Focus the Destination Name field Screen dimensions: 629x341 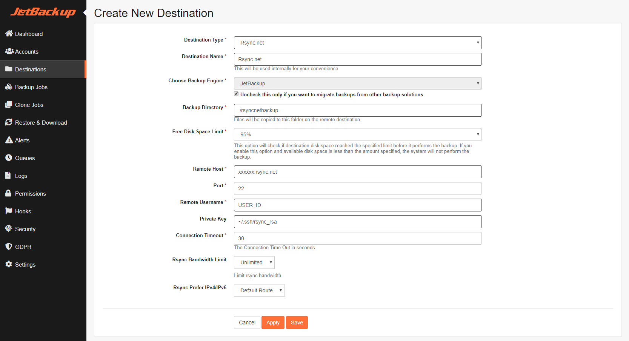(x=358, y=59)
